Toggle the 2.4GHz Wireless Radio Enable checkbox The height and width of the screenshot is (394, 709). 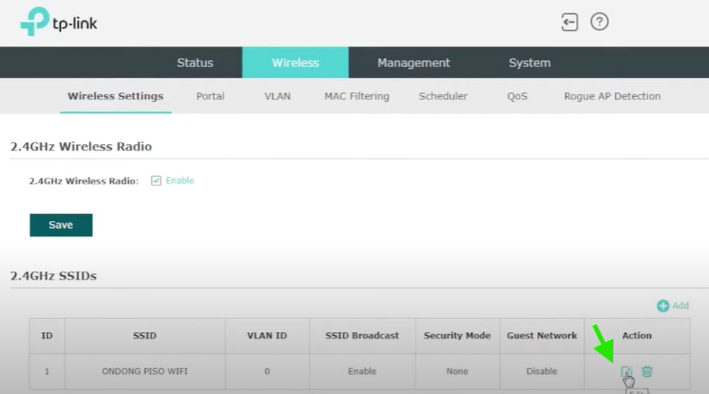click(156, 181)
